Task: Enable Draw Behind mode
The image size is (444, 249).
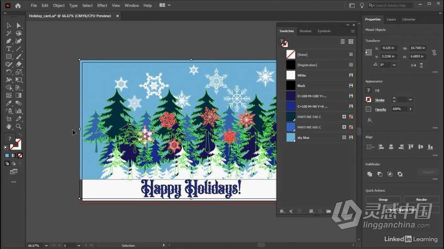Action: pyautogui.click(x=13, y=163)
